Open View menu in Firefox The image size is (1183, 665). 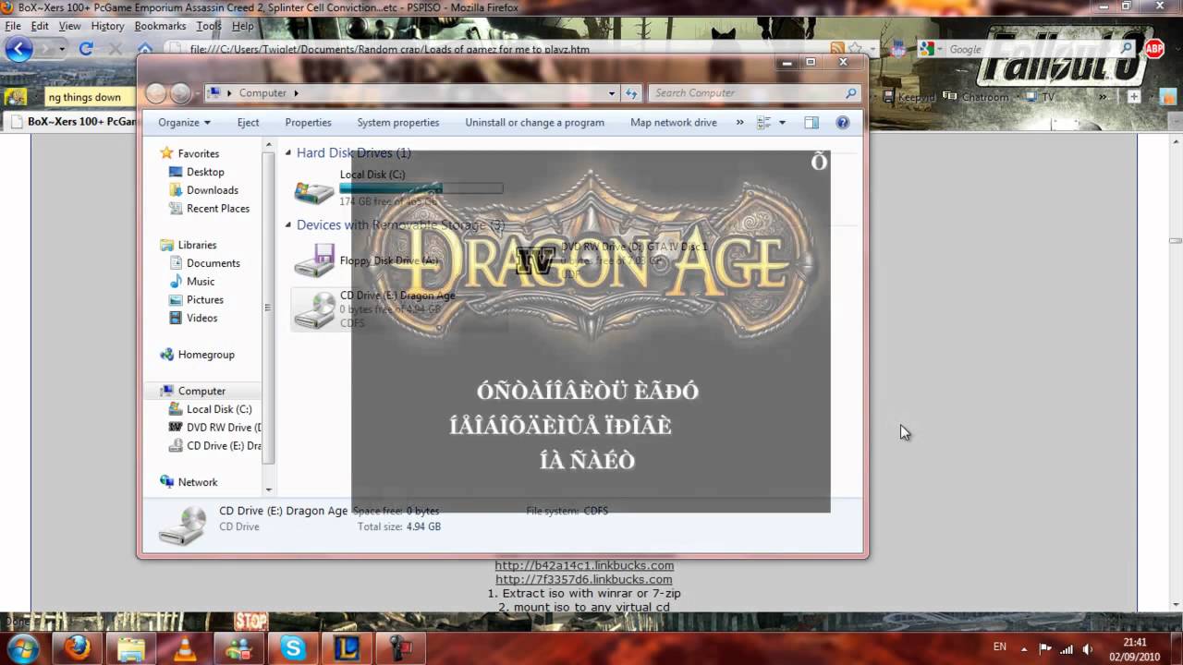pyautogui.click(x=70, y=26)
